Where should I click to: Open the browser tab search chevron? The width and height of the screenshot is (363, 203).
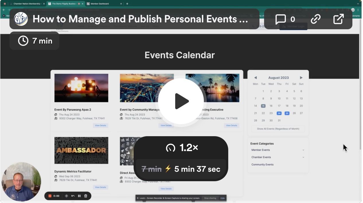pos(358,4)
